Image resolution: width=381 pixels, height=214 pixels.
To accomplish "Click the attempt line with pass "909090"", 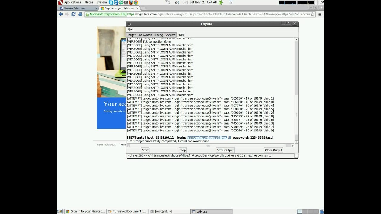I will tap(200, 113).
